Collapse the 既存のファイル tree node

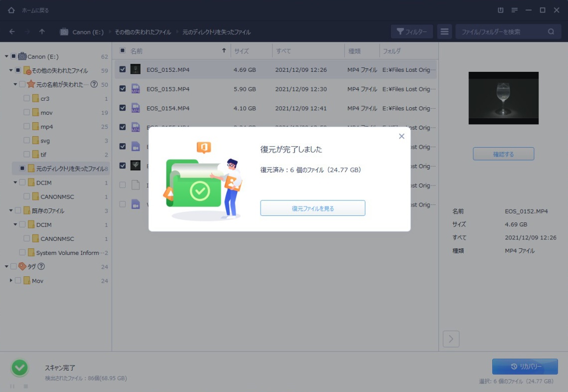[x=11, y=210]
